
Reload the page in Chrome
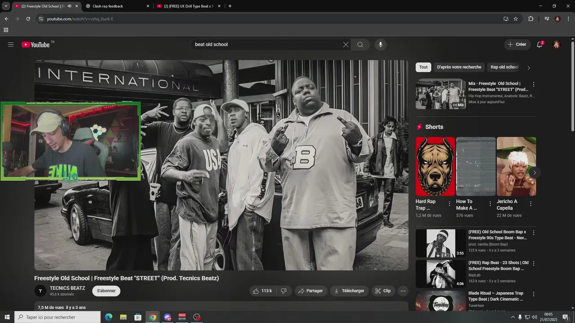(28, 19)
